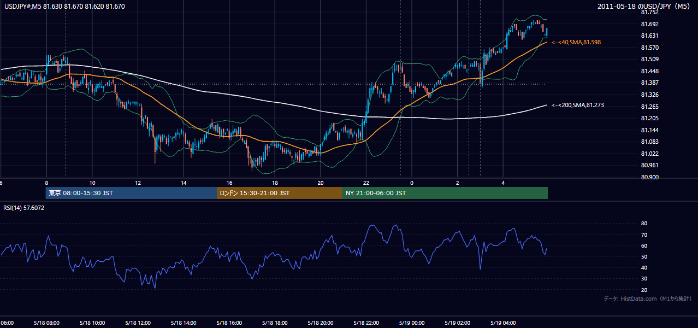
Task: Click the bottom time label 5/18 16:00
Action: point(229,323)
